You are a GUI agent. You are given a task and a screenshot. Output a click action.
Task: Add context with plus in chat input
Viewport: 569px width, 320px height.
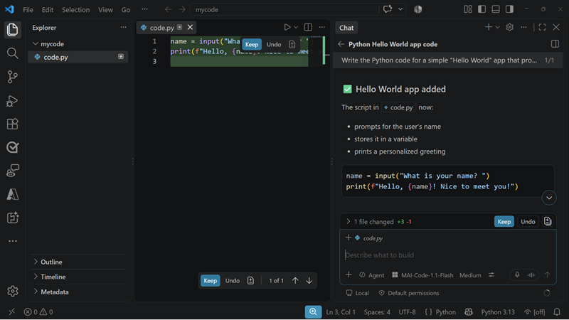pos(349,274)
